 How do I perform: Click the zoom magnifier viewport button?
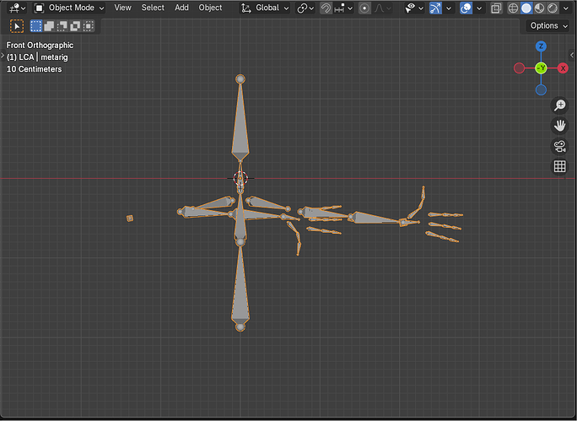559,105
